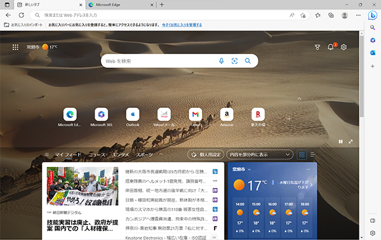This screenshot has height=240, width=381.
Task: Switch feed to grid layout view
Action: tap(302, 154)
